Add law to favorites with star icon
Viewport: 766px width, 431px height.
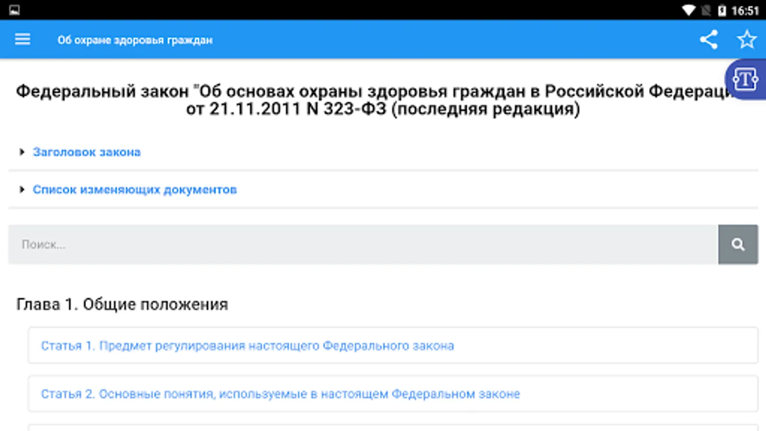click(747, 39)
